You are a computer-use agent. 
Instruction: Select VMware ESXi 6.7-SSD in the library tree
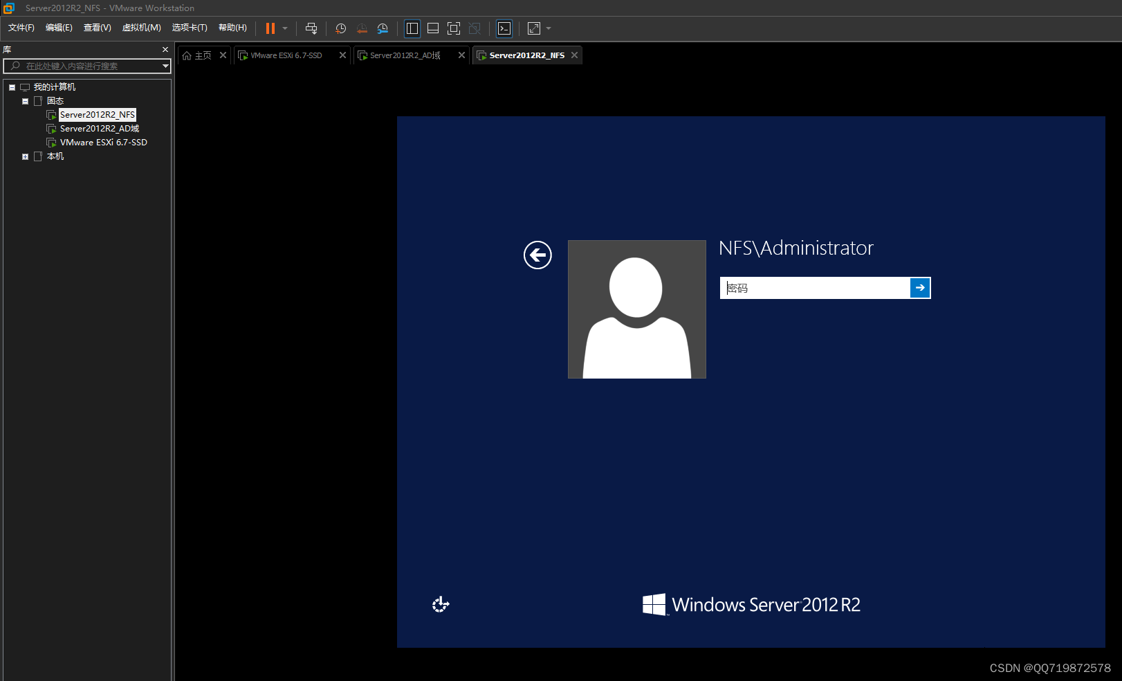pyautogui.click(x=104, y=143)
